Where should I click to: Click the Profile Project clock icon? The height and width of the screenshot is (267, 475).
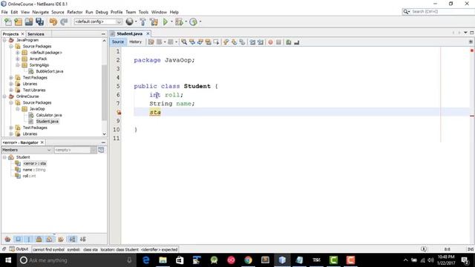coord(193,22)
